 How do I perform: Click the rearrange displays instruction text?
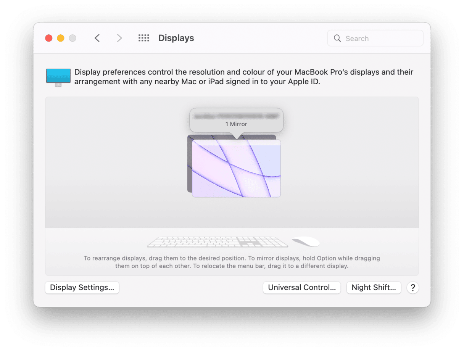(x=232, y=262)
